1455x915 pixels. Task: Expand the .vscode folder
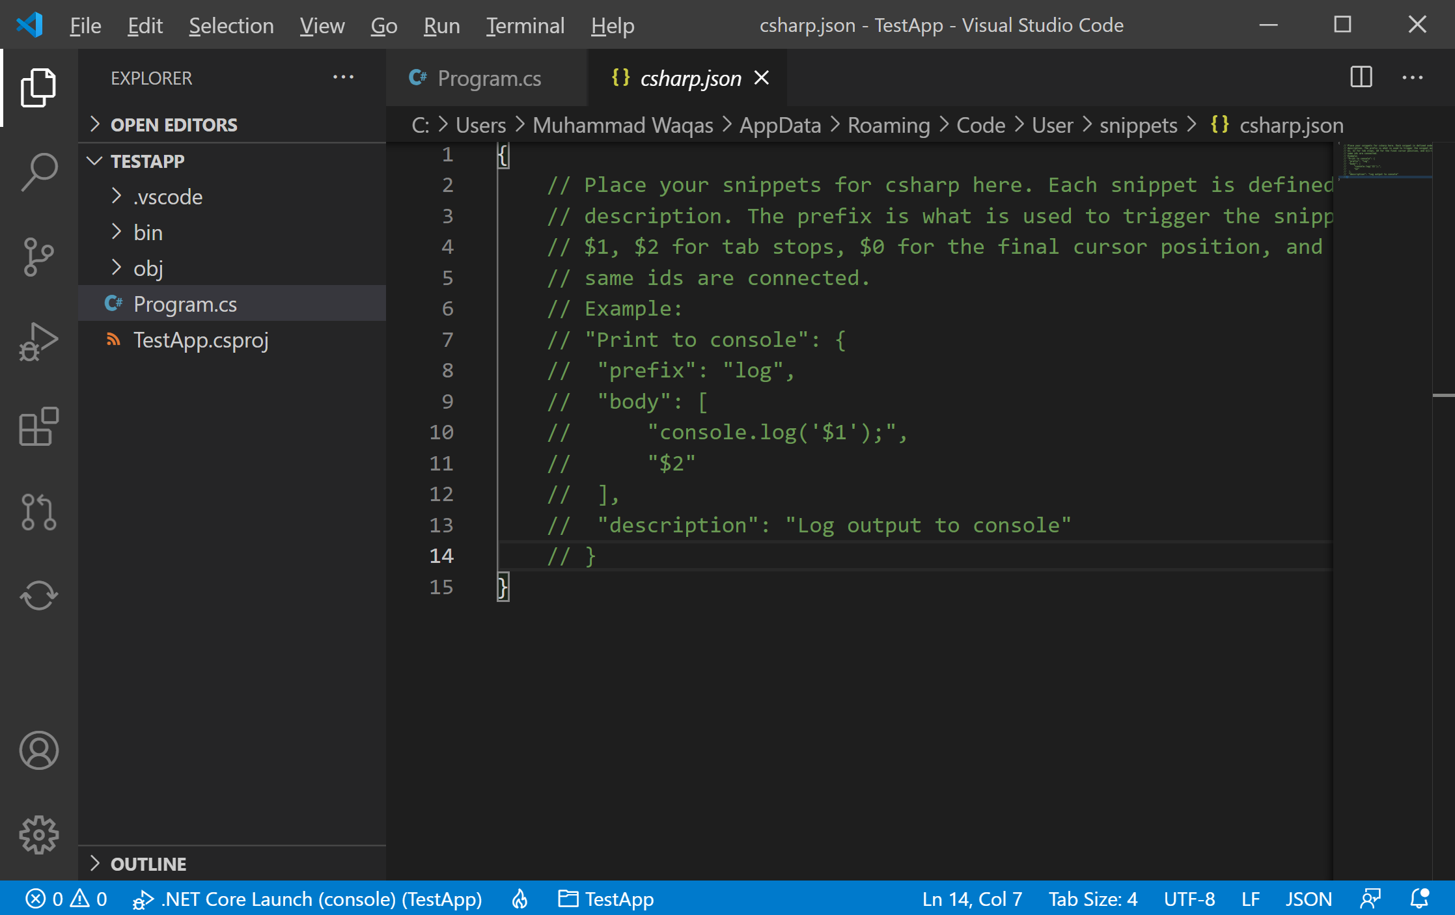pyautogui.click(x=168, y=197)
